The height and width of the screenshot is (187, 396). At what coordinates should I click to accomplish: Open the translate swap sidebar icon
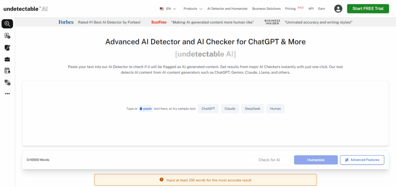7,82
